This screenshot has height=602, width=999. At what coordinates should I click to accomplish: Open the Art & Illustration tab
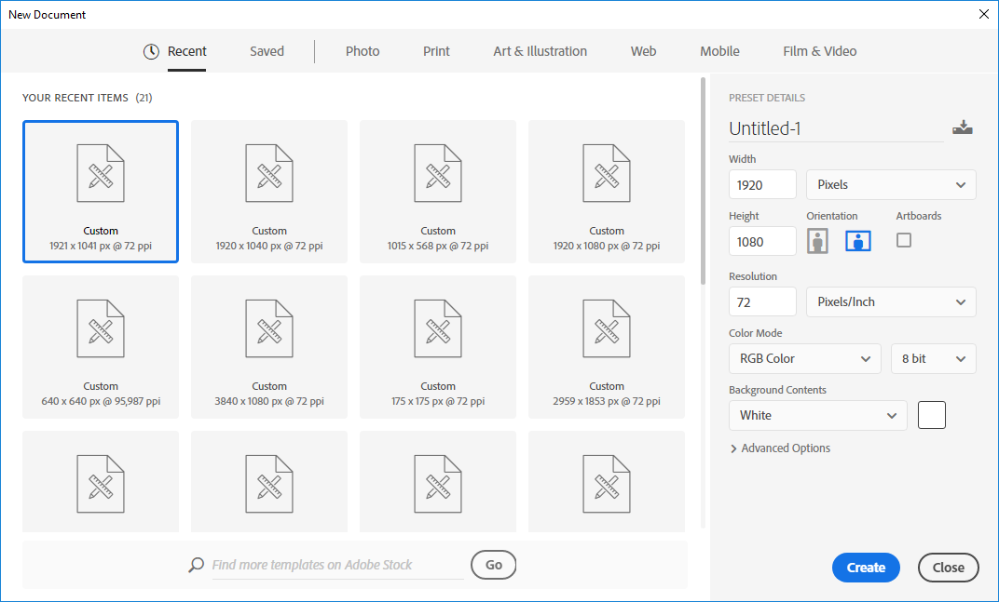(541, 51)
